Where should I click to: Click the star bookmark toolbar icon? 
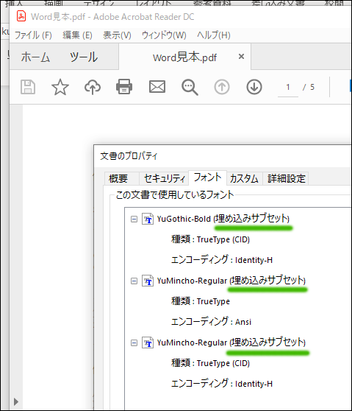click(60, 87)
